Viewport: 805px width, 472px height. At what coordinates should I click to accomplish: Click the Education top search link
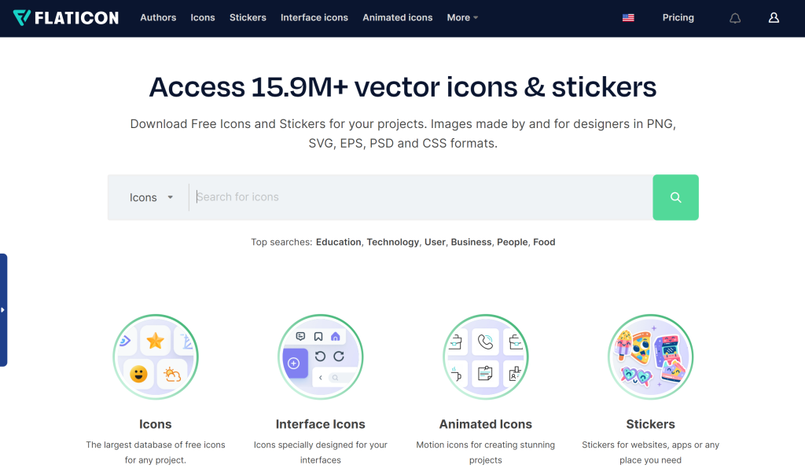tap(338, 242)
